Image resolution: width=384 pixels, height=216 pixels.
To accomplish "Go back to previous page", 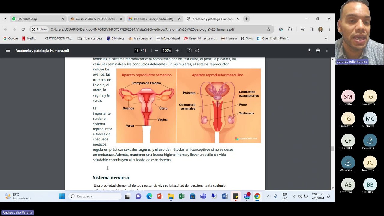I will 5,29.
